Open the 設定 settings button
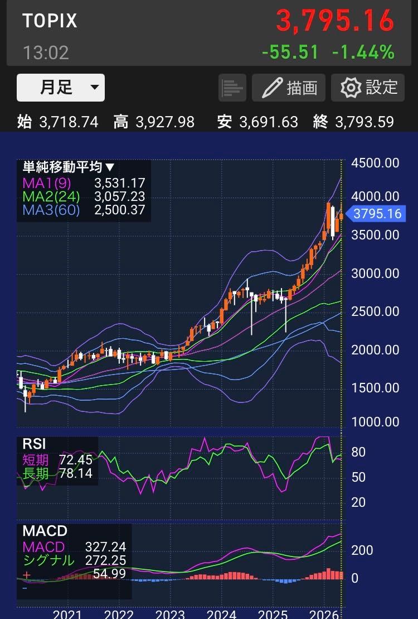 pos(367,88)
